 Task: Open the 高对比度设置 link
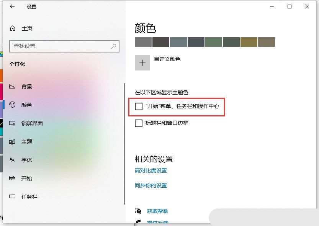pyautogui.click(x=151, y=170)
